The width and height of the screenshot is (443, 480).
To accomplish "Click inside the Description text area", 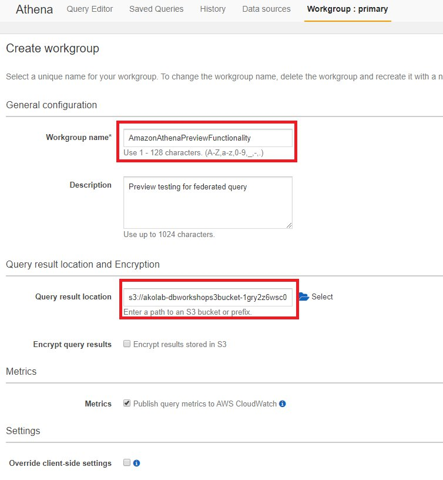I will (208, 202).
